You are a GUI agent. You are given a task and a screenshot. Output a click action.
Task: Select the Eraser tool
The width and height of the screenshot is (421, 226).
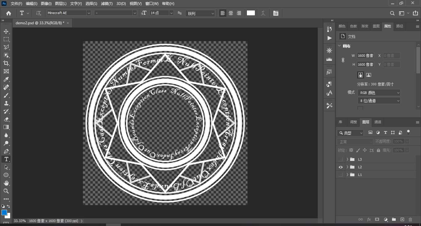coord(6,119)
